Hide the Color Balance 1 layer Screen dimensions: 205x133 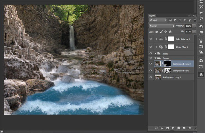pyautogui.click(x=151, y=39)
